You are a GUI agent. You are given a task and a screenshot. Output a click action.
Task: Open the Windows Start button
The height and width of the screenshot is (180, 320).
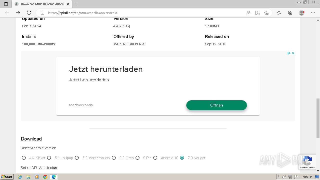(x=7, y=177)
